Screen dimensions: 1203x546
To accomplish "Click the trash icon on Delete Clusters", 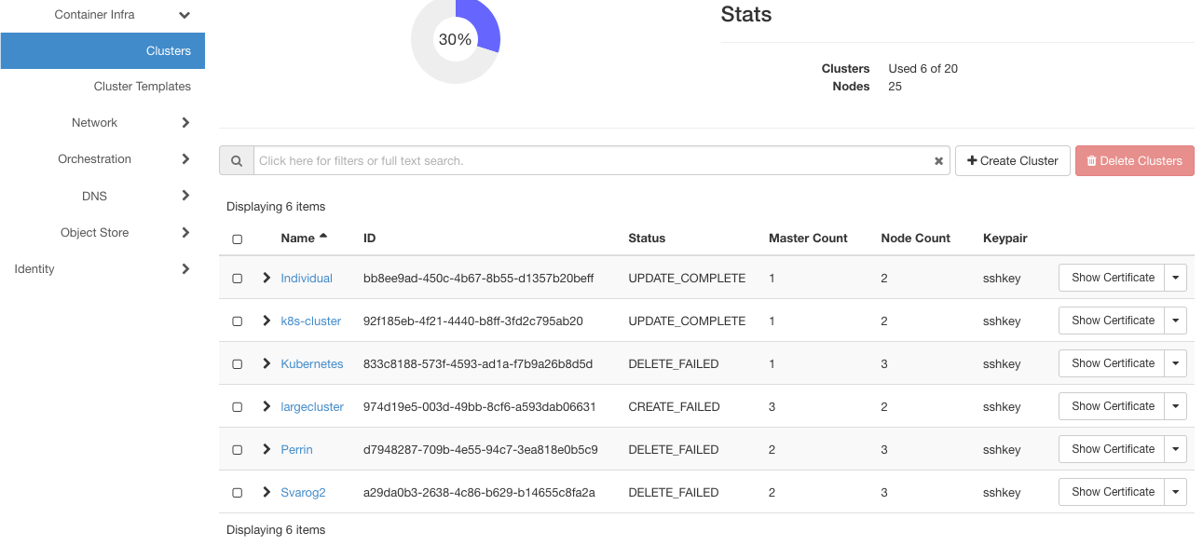I will pos(1090,160).
